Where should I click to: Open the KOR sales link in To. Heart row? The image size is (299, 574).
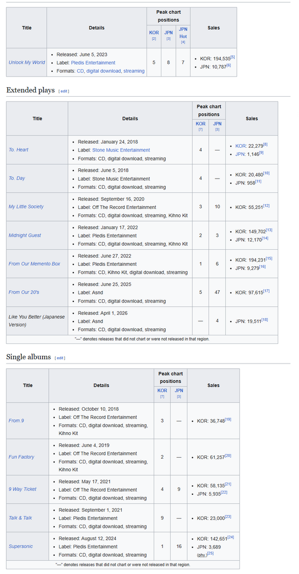(241, 146)
